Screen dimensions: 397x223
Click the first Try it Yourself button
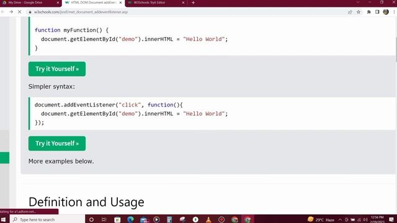(57, 69)
